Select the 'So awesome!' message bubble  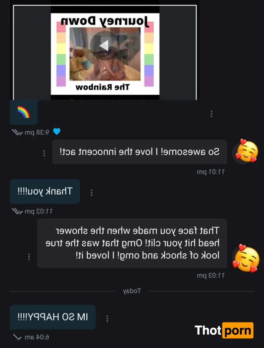click(x=139, y=152)
